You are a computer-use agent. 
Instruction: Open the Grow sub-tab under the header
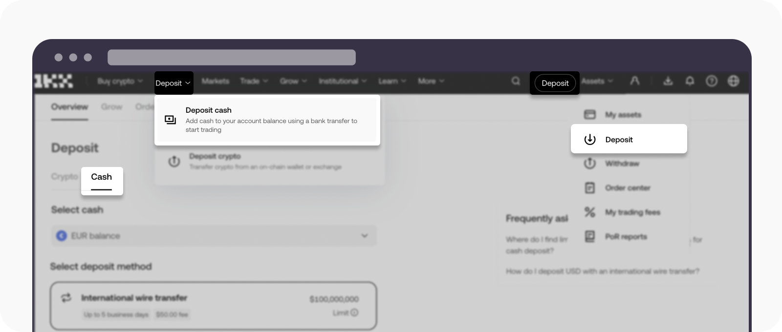pos(112,107)
